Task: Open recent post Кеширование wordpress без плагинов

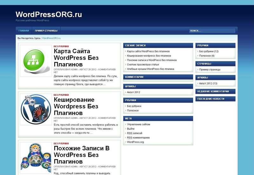Action: tap(149, 56)
